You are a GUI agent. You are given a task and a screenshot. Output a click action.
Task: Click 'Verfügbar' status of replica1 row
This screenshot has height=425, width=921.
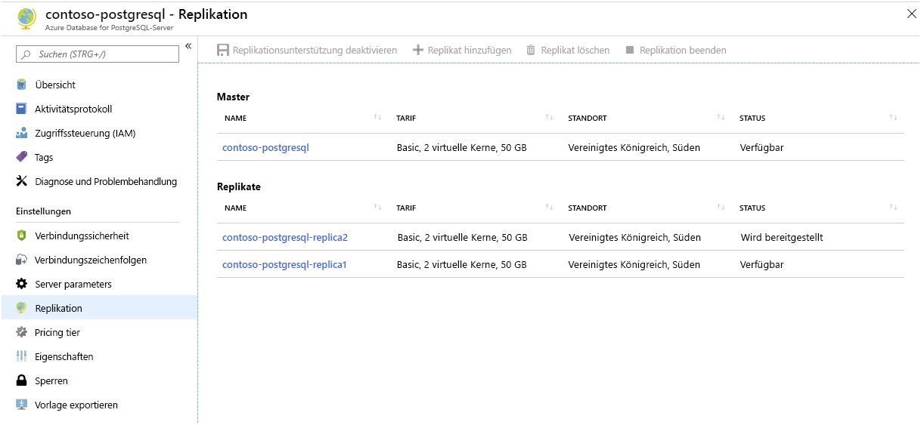pyautogui.click(x=762, y=264)
